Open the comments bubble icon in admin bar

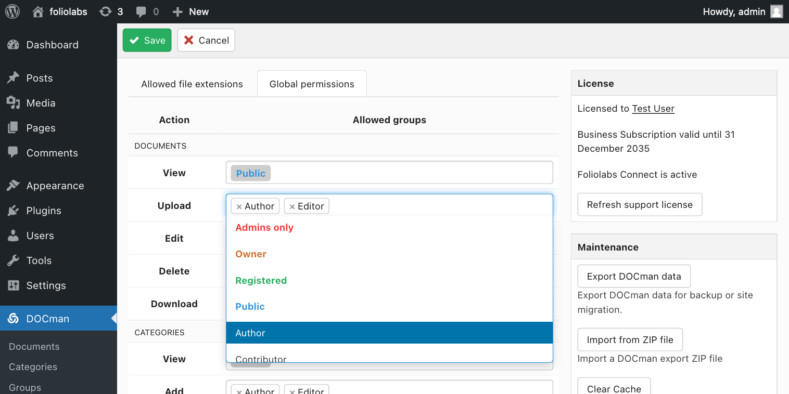(141, 12)
